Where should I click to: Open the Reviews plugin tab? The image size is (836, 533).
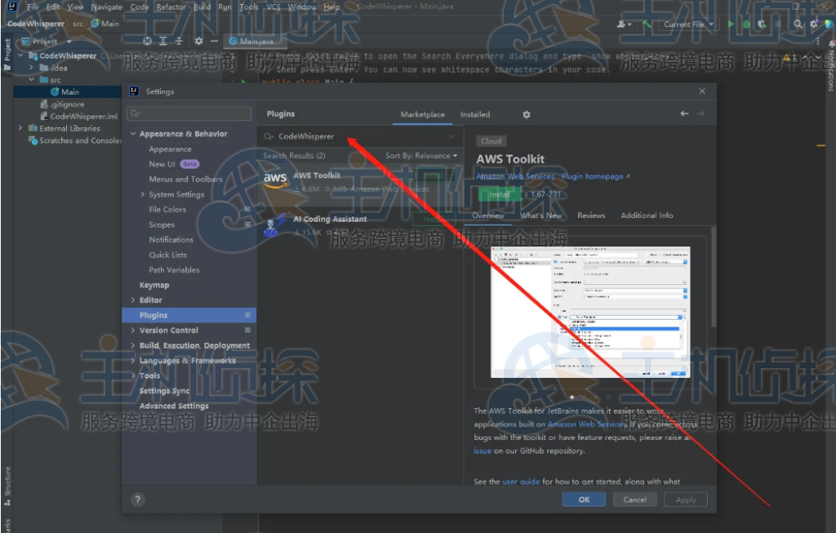(x=591, y=215)
